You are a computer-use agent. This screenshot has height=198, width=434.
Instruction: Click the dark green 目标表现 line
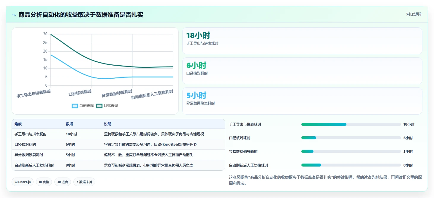point(91,59)
